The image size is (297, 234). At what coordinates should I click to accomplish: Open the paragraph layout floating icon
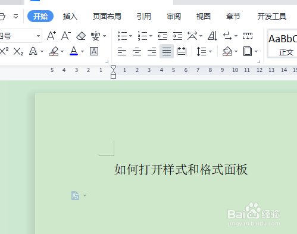coord(76,195)
